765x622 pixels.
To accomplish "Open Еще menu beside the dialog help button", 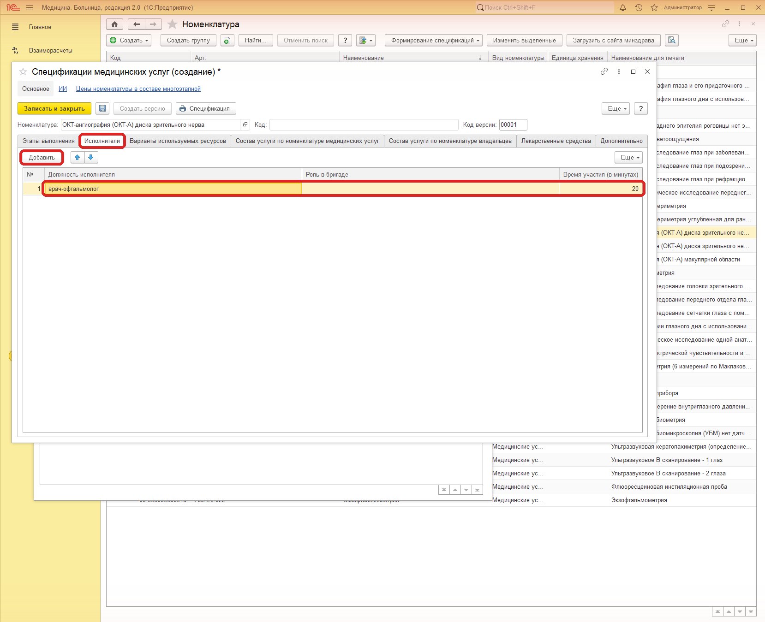I will 616,108.
